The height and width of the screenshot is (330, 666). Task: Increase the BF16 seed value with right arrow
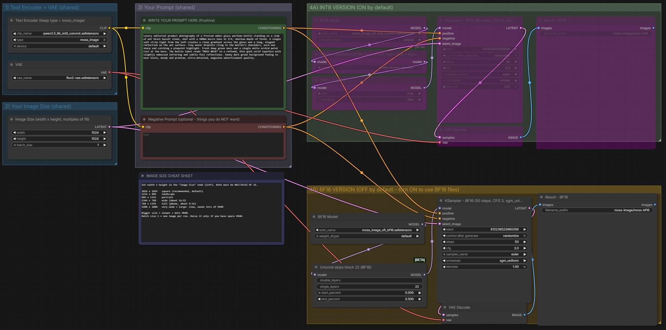point(524,229)
